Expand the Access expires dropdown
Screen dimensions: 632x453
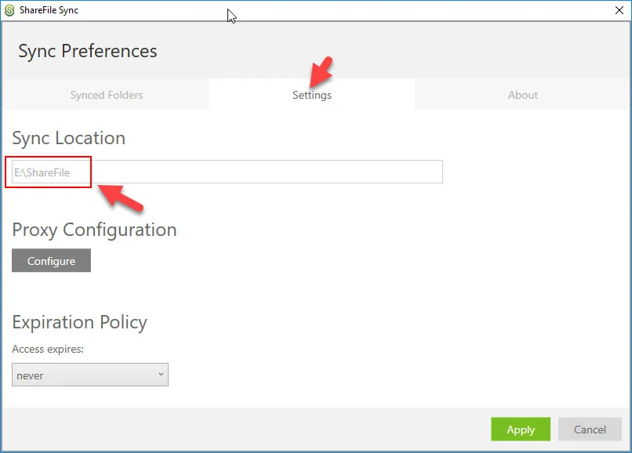coord(90,375)
